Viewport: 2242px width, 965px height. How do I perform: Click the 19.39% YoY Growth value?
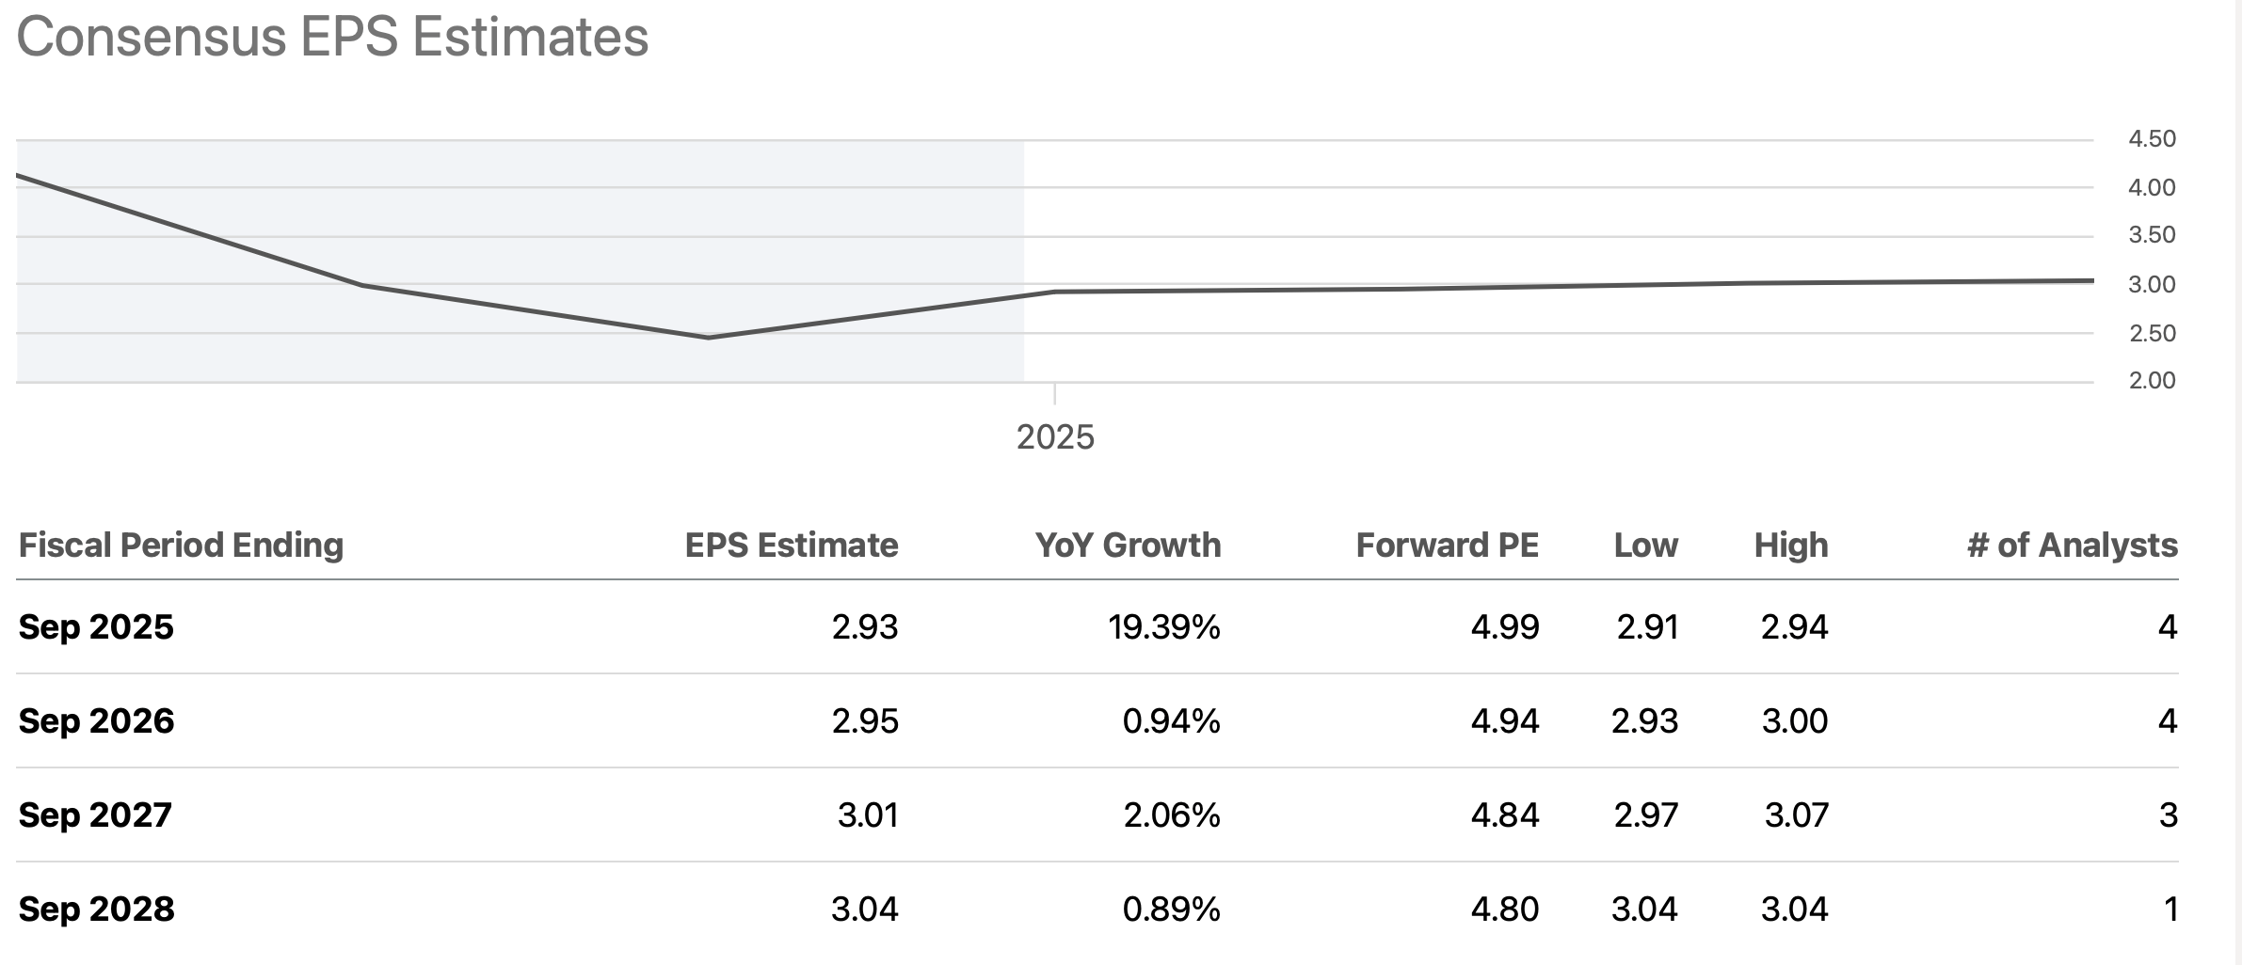tap(1163, 627)
